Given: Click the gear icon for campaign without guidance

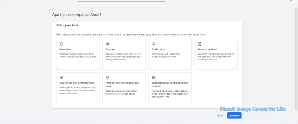Looking at the screenshot, I should point(154,77).
